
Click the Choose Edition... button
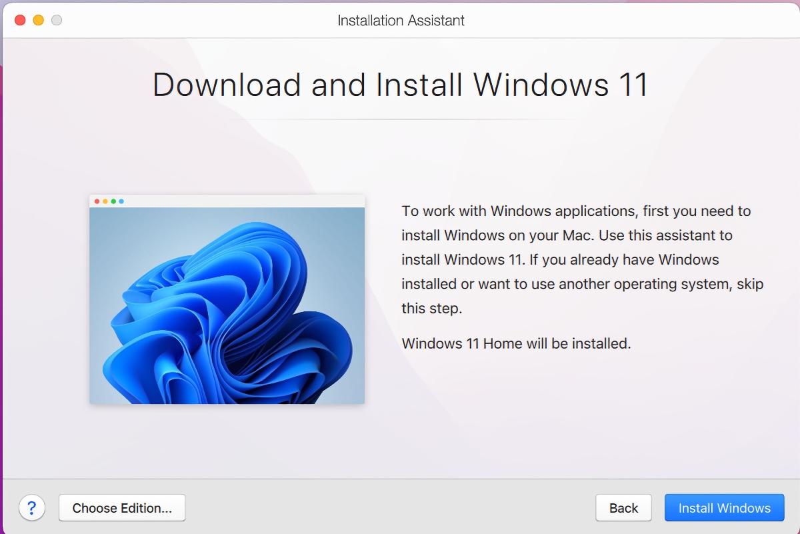122,508
